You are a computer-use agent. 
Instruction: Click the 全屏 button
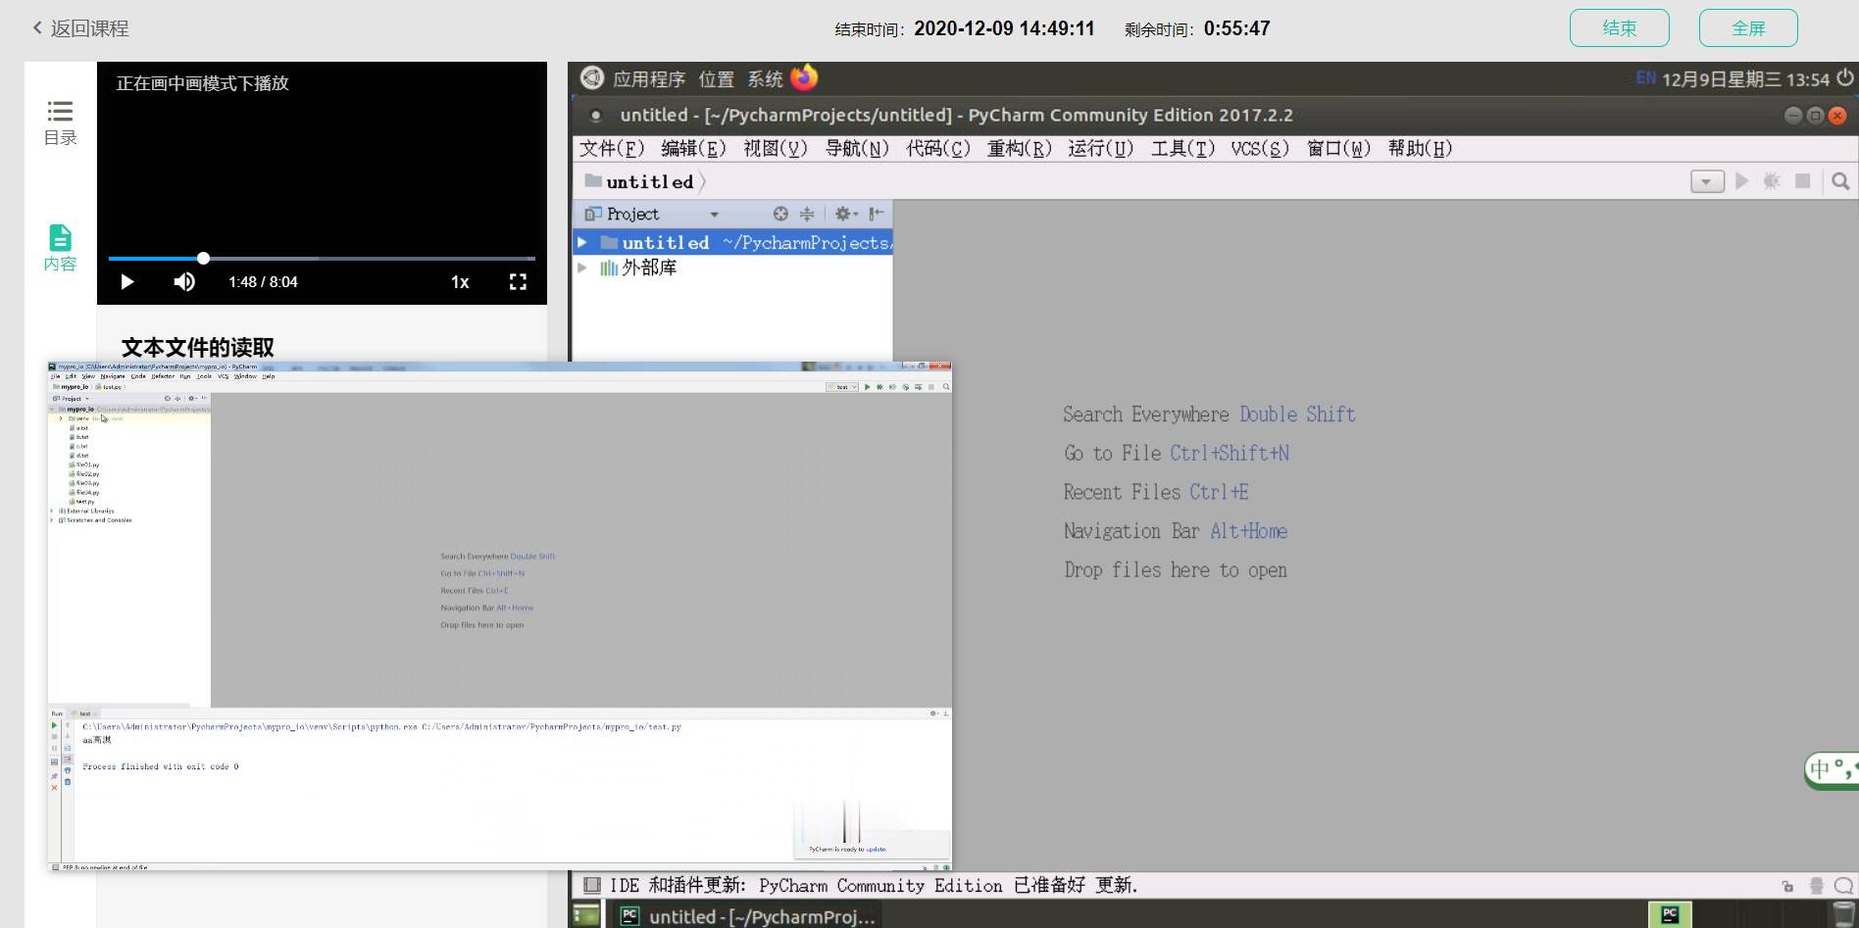click(1748, 28)
